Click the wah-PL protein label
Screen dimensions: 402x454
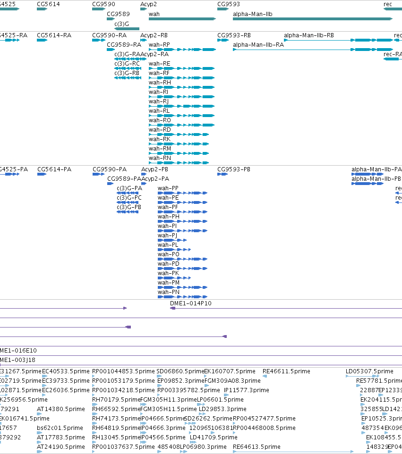[168, 245]
